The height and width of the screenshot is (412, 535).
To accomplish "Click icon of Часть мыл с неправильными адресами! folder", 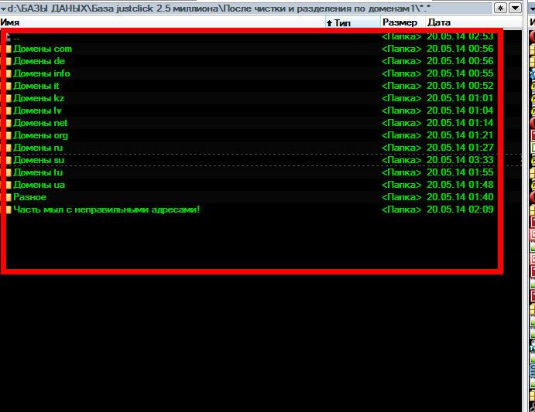I will [x=9, y=209].
